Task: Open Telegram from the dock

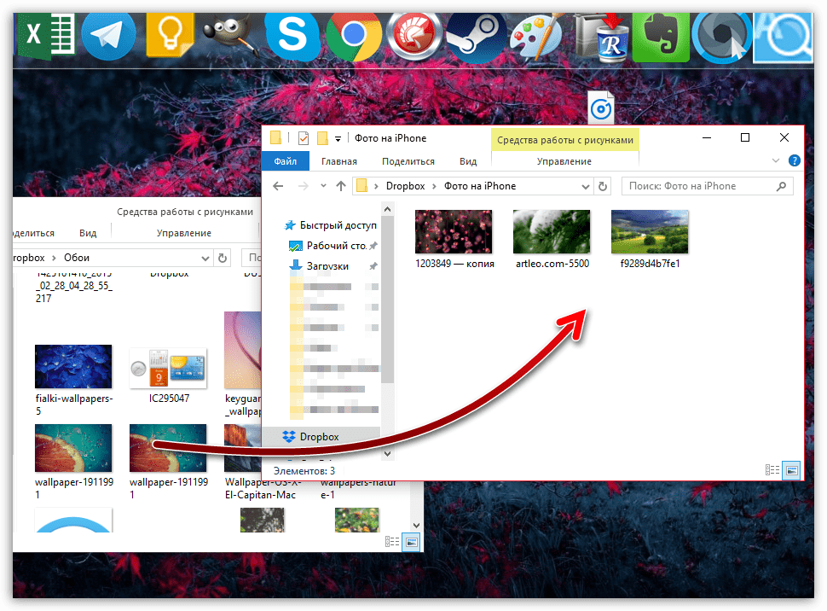Action: [108, 33]
